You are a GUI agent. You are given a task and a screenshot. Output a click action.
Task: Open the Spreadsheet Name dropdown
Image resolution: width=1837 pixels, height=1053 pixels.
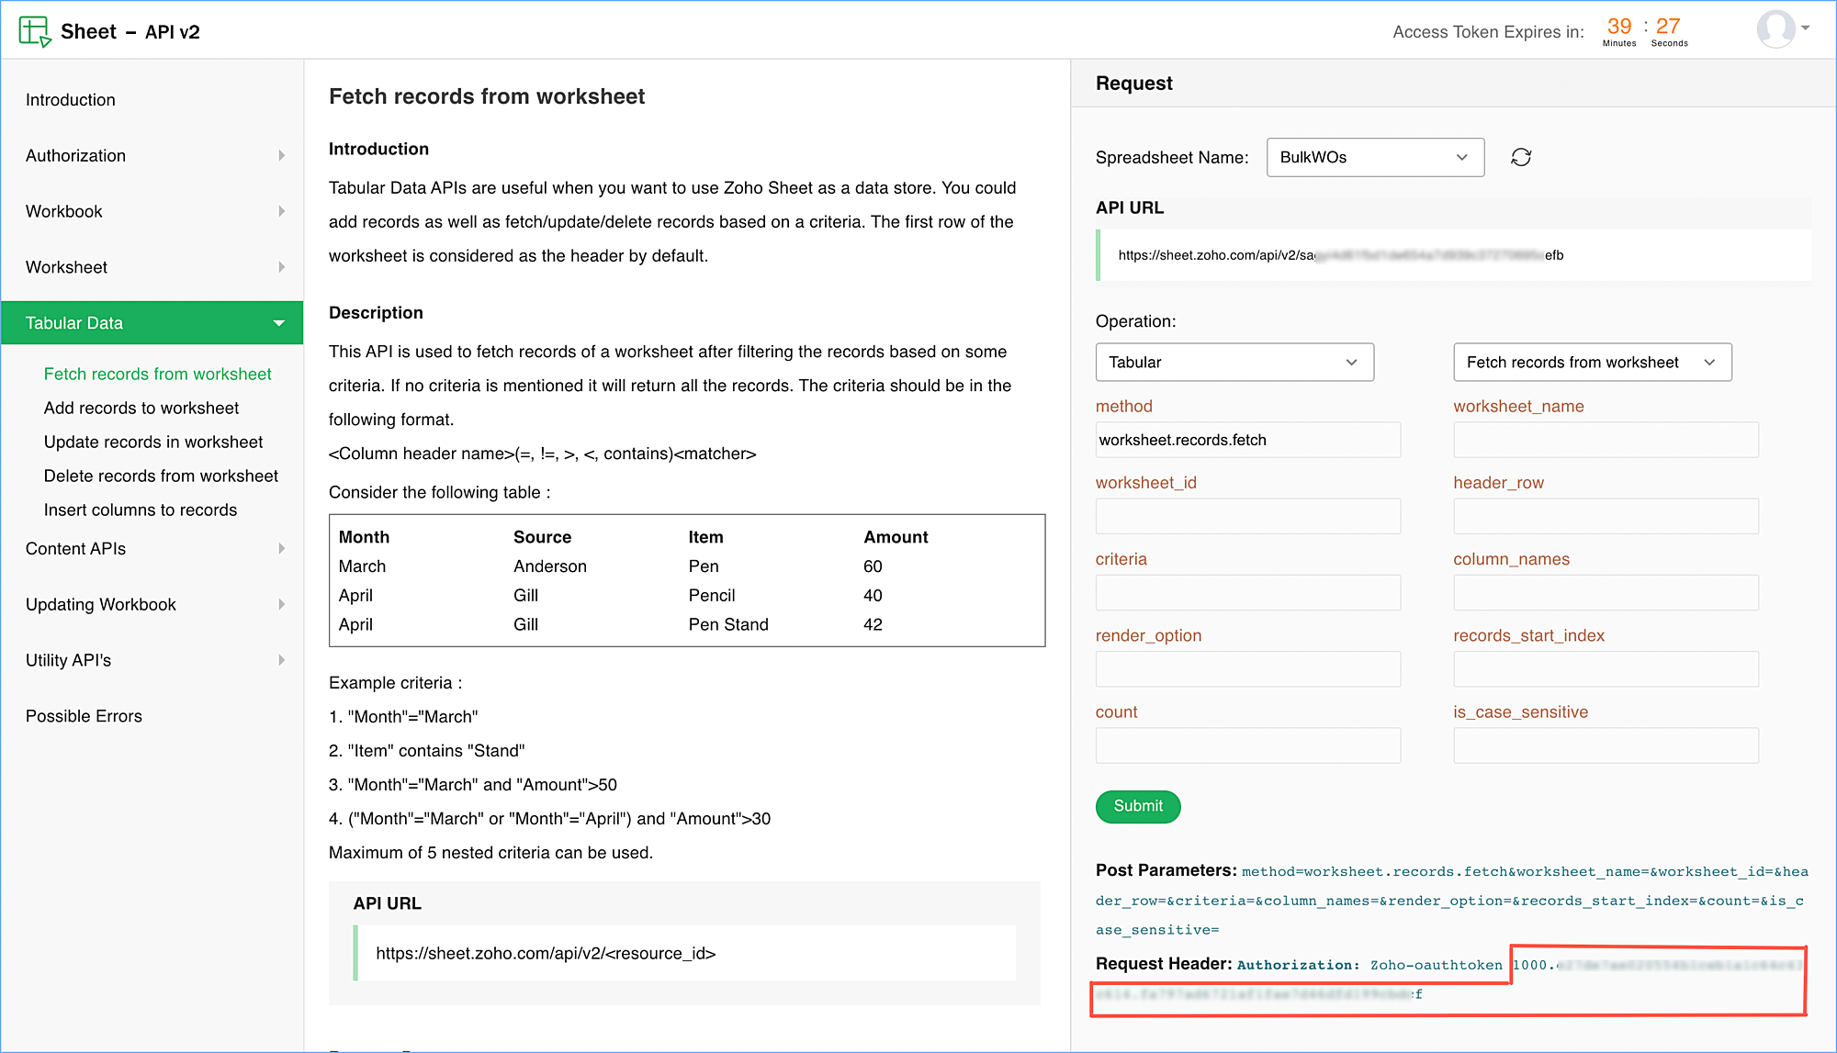1374,157
